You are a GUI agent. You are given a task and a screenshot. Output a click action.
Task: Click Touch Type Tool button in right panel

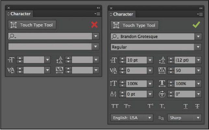135,25
